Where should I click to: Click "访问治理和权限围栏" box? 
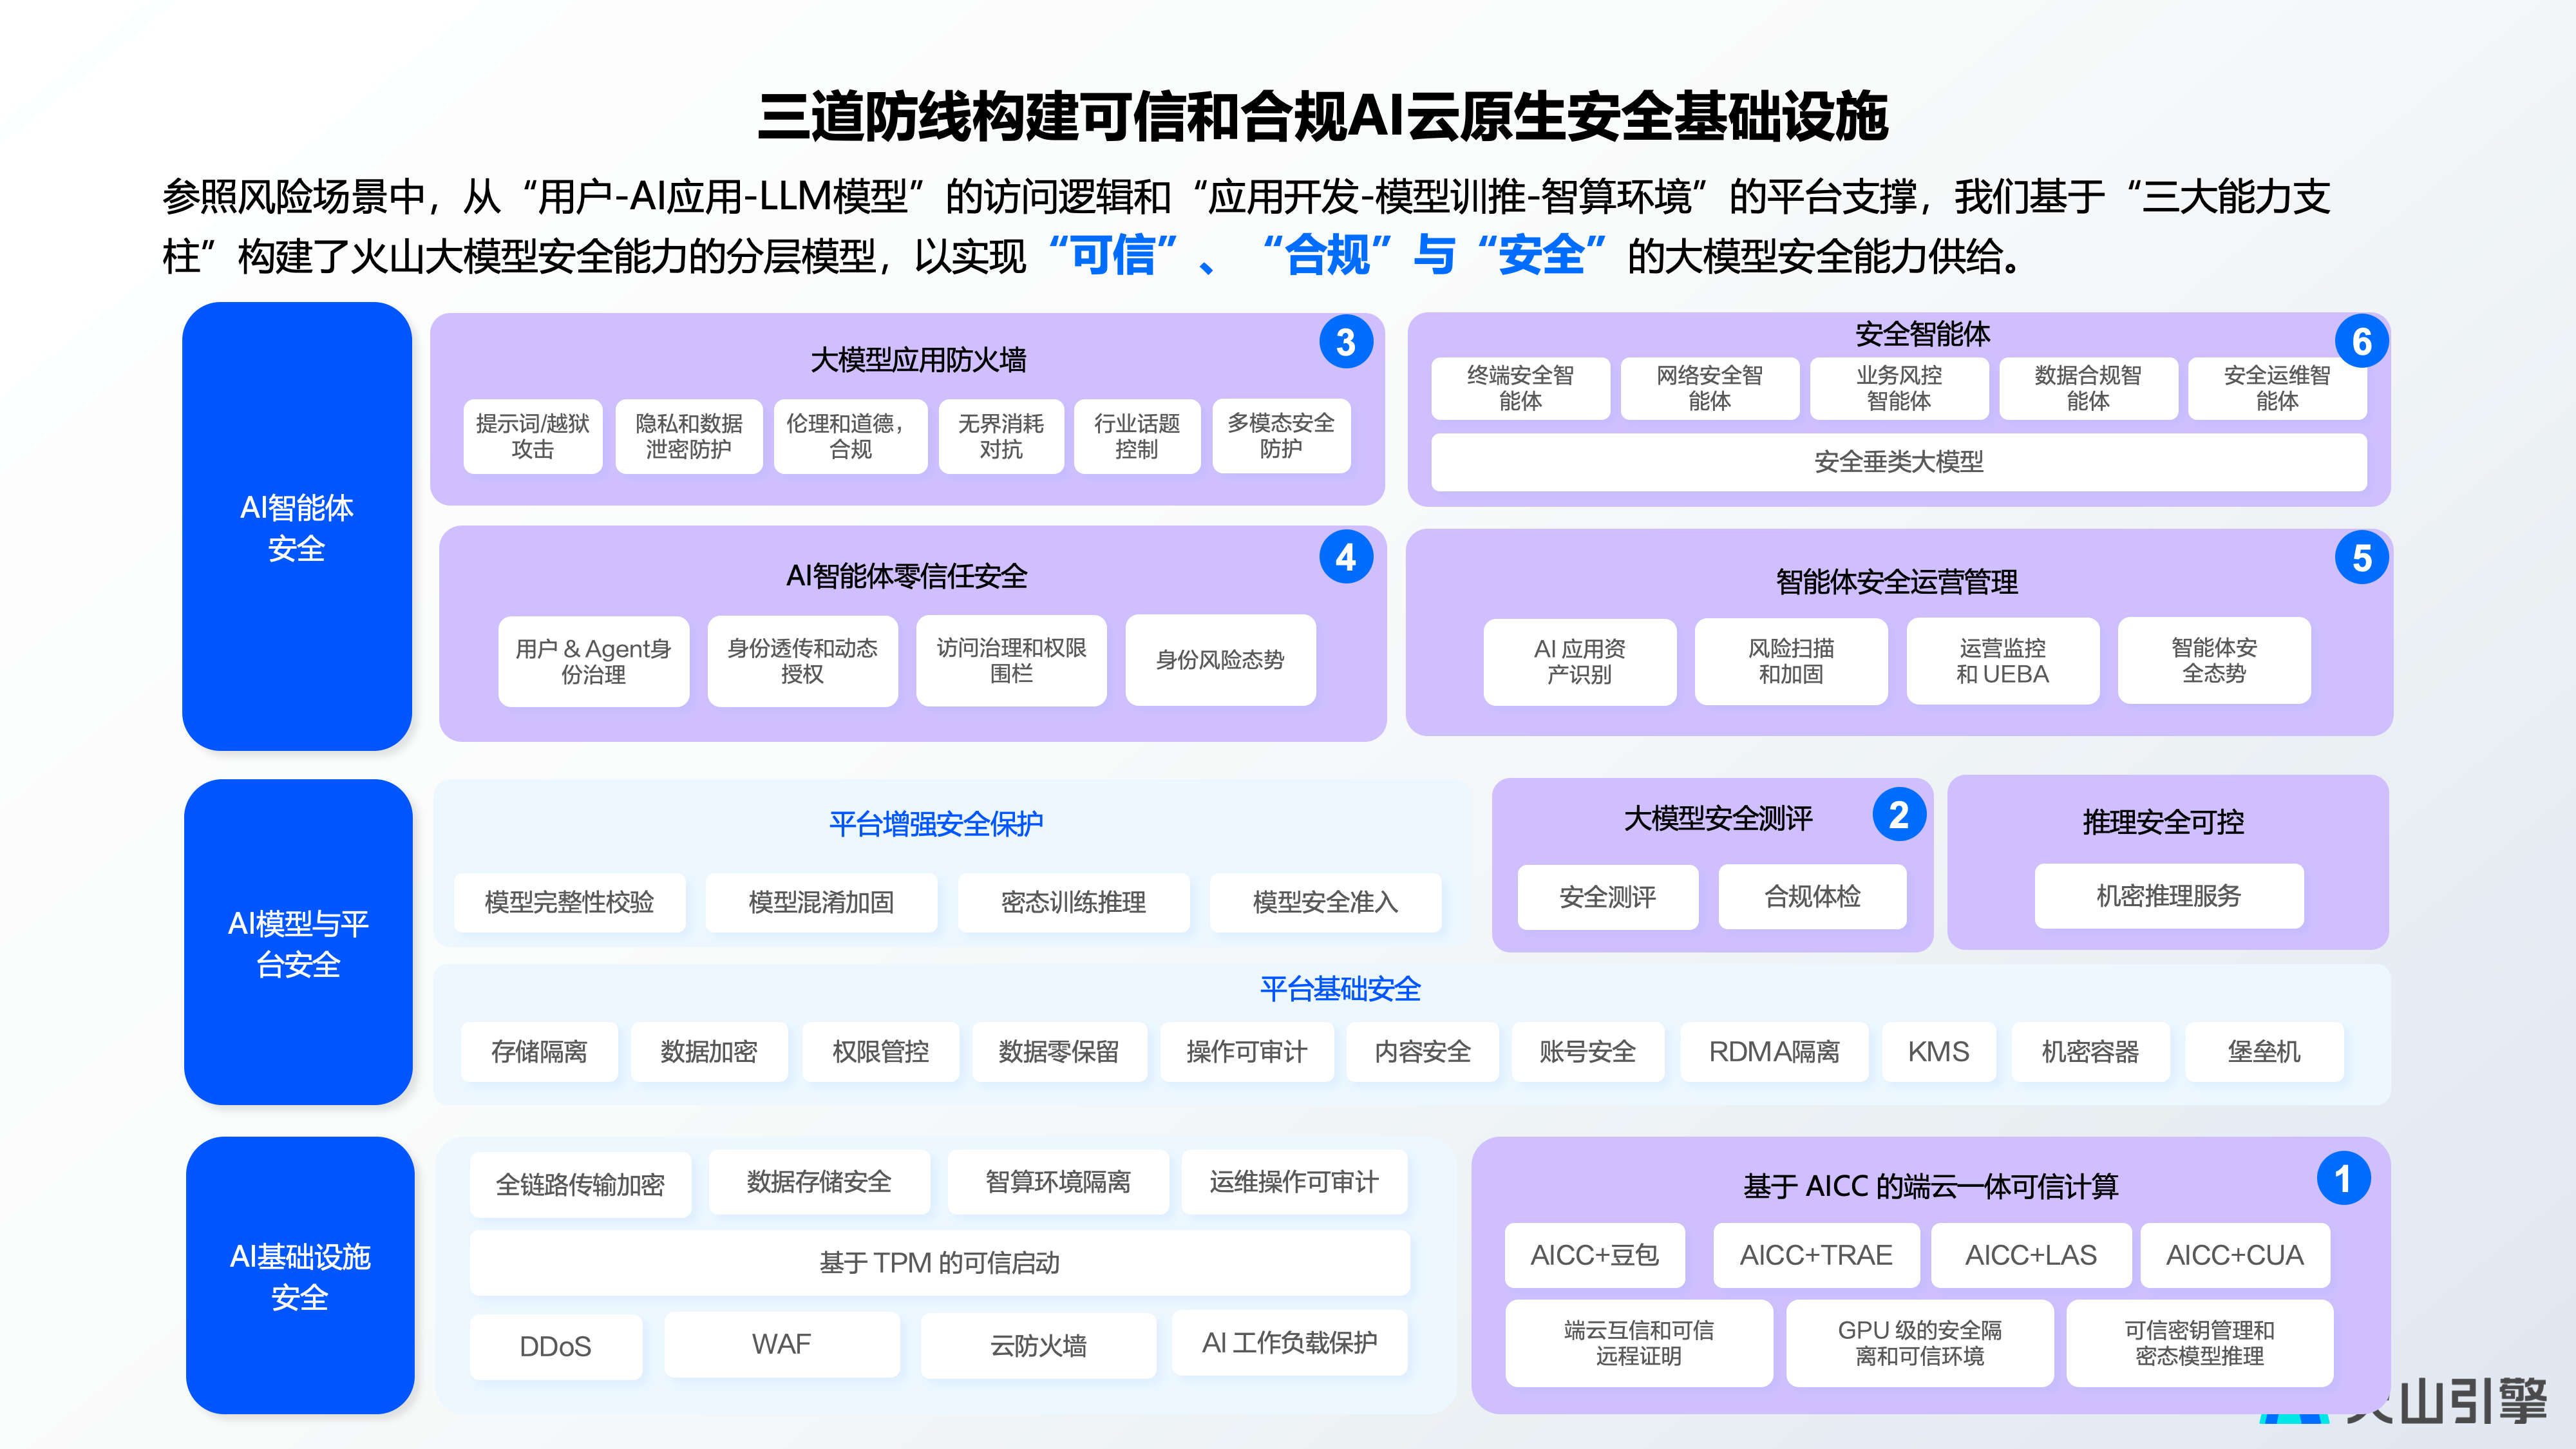pyautogui.click(x=1011, y=661)
